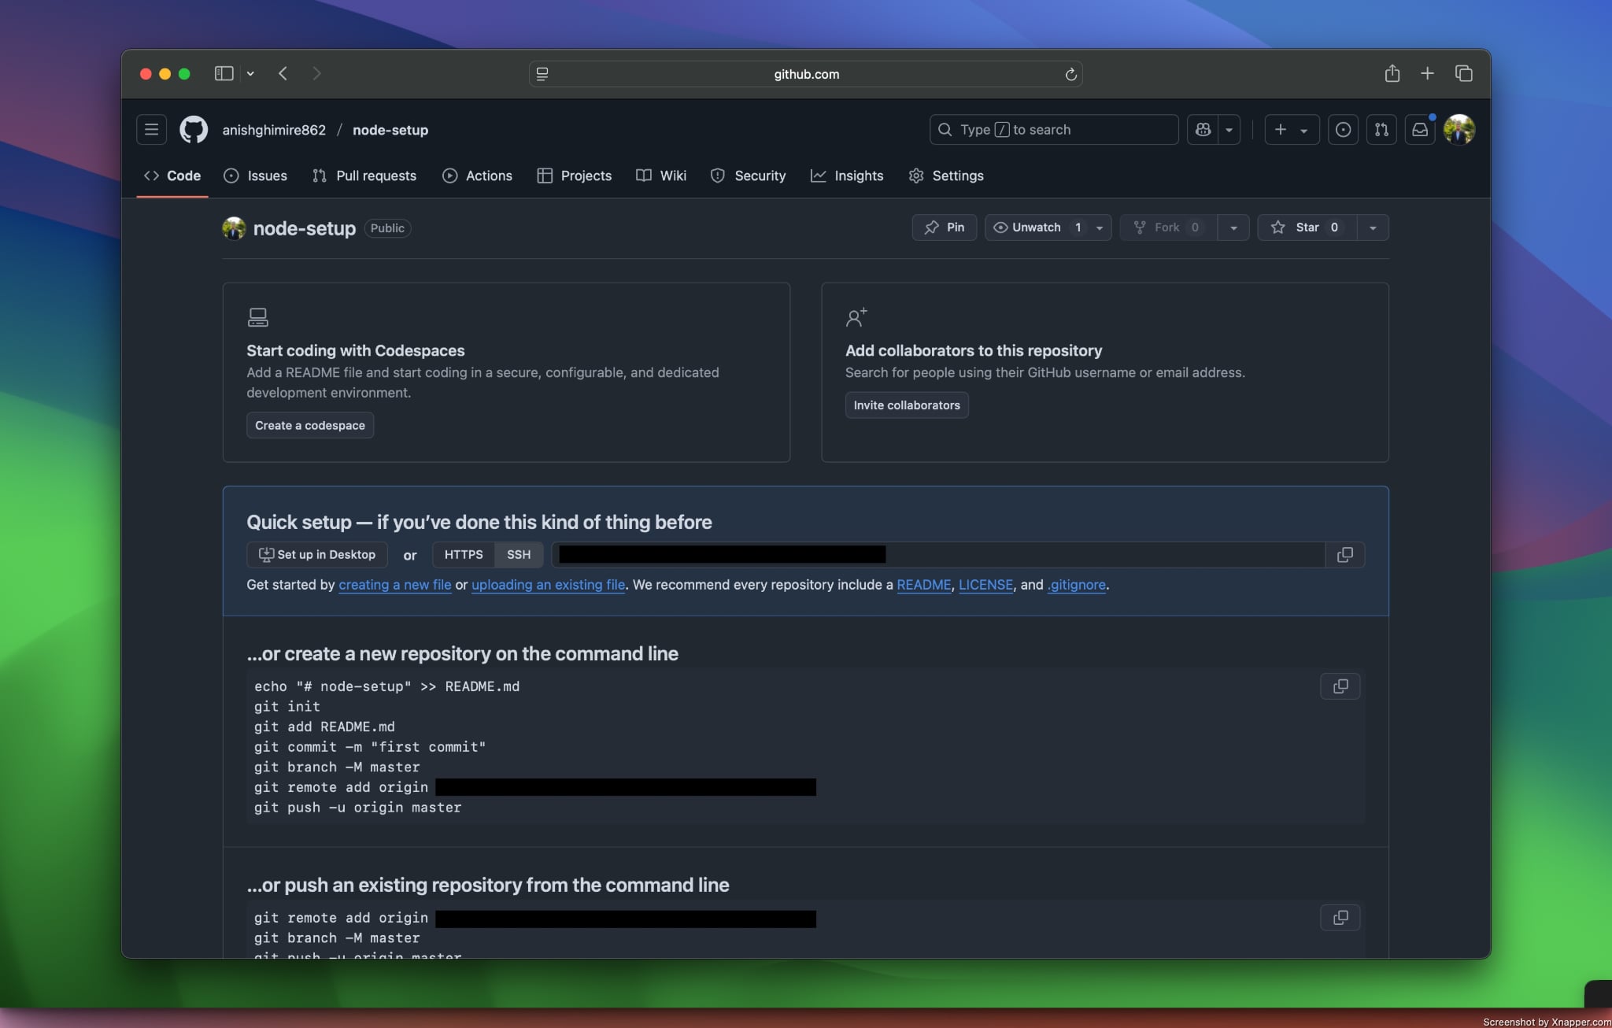This screenshot has height=1028, width=1612.
Task: Open the creating a new file link
Action: tap(395, 585)
